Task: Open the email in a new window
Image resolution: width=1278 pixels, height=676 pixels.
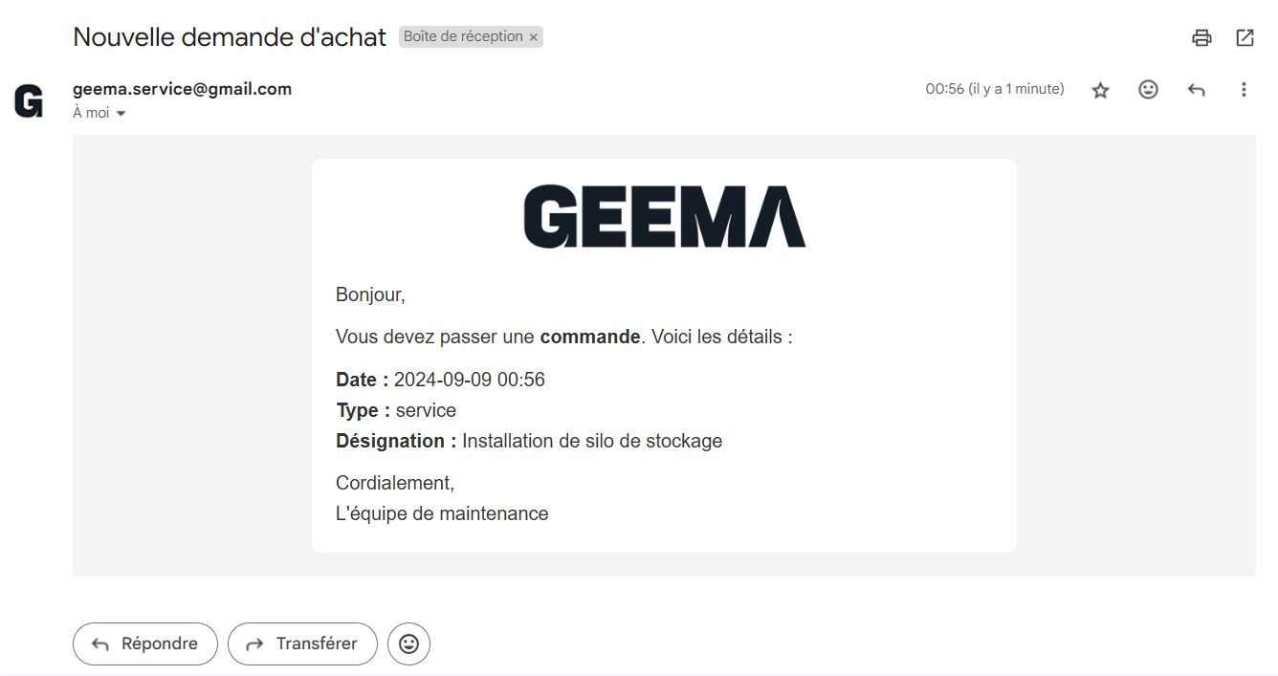Action: [x=1245, y=37]
